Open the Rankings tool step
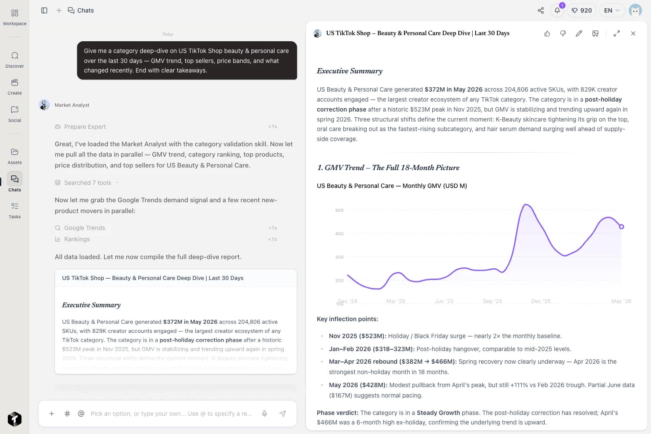Viewport: 651px width, 434px height. [166, 239]
